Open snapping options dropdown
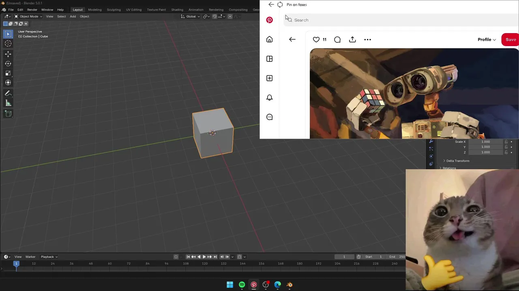Image resolution: width=519 pixels, height=291 pixels. coord(222,17)
